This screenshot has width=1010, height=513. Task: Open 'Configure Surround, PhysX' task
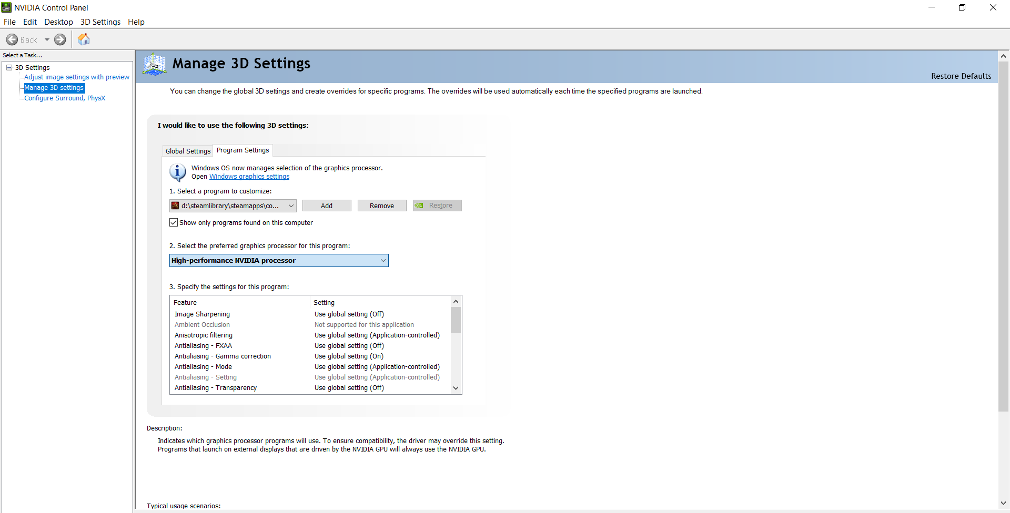65,98
